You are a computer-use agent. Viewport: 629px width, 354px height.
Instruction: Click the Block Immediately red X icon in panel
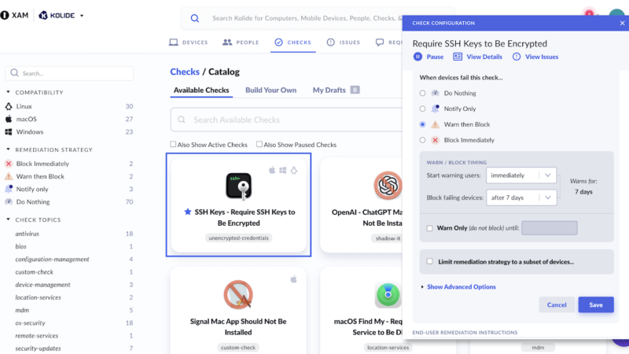click(436, 140)
